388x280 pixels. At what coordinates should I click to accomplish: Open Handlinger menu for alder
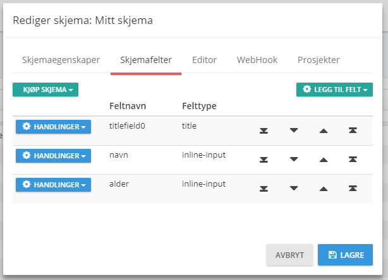(54, 185)
